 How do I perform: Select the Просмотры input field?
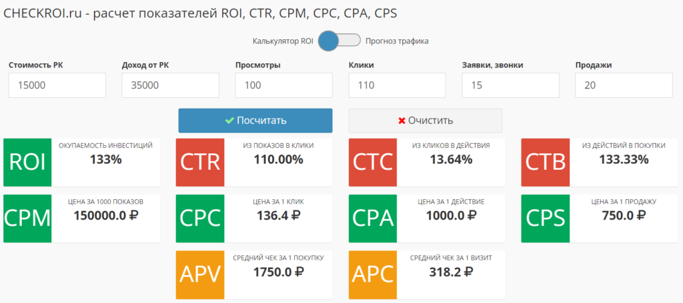point(284,85)
